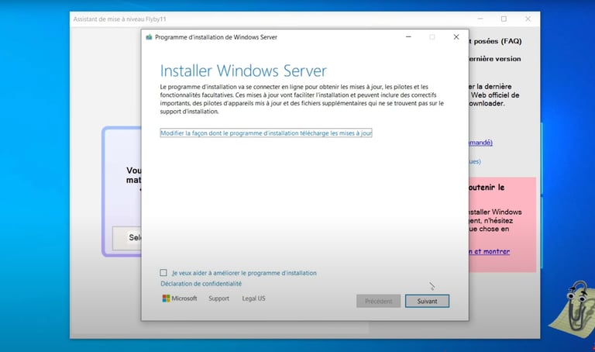Minimize the Flyby11 assistant window
Screen dimensions: 595x352
click(480, 19)
